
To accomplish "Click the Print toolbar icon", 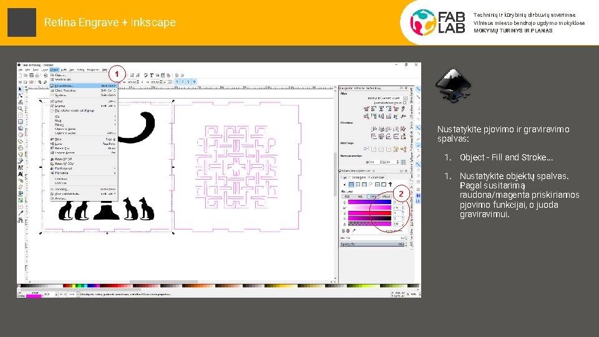I will [x=37, y=76].
